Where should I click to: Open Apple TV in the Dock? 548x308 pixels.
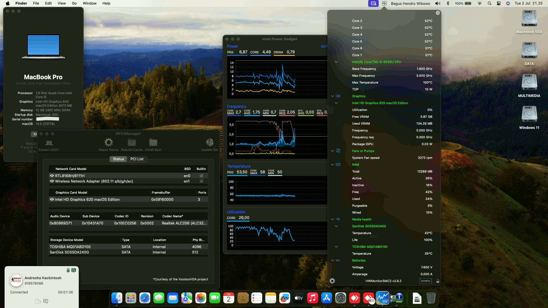299,298
